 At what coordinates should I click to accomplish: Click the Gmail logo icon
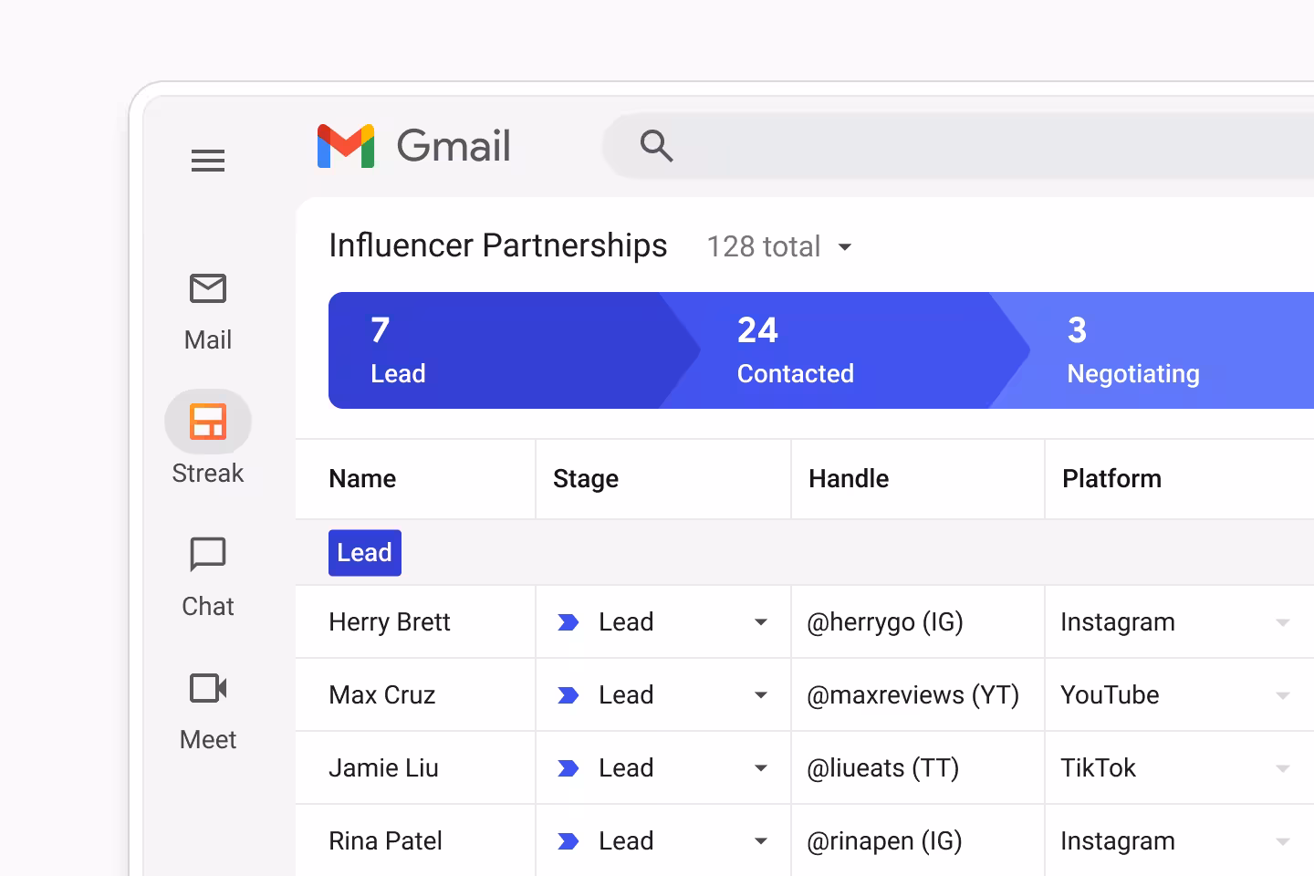(346, 146)
